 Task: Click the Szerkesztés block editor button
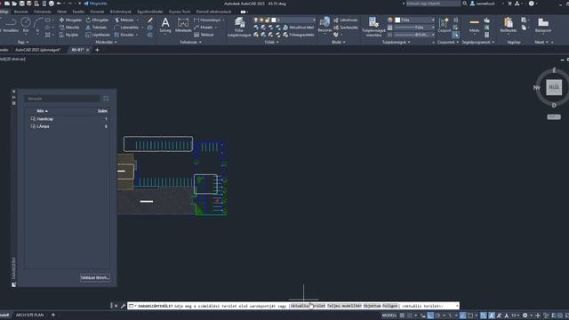pyautogui.click(x=346, y=28)
